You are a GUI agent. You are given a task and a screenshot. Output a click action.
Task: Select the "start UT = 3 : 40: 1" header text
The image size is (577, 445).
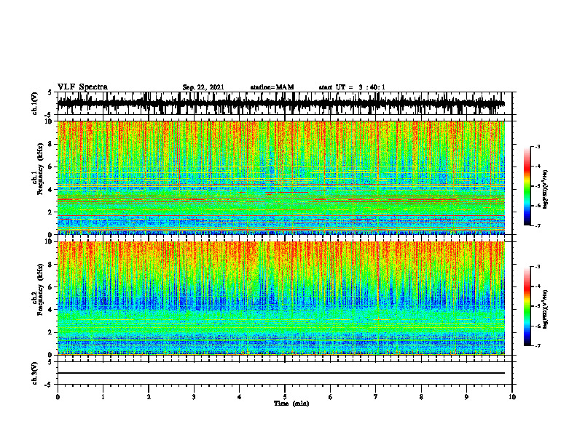[x=352, y=87]
